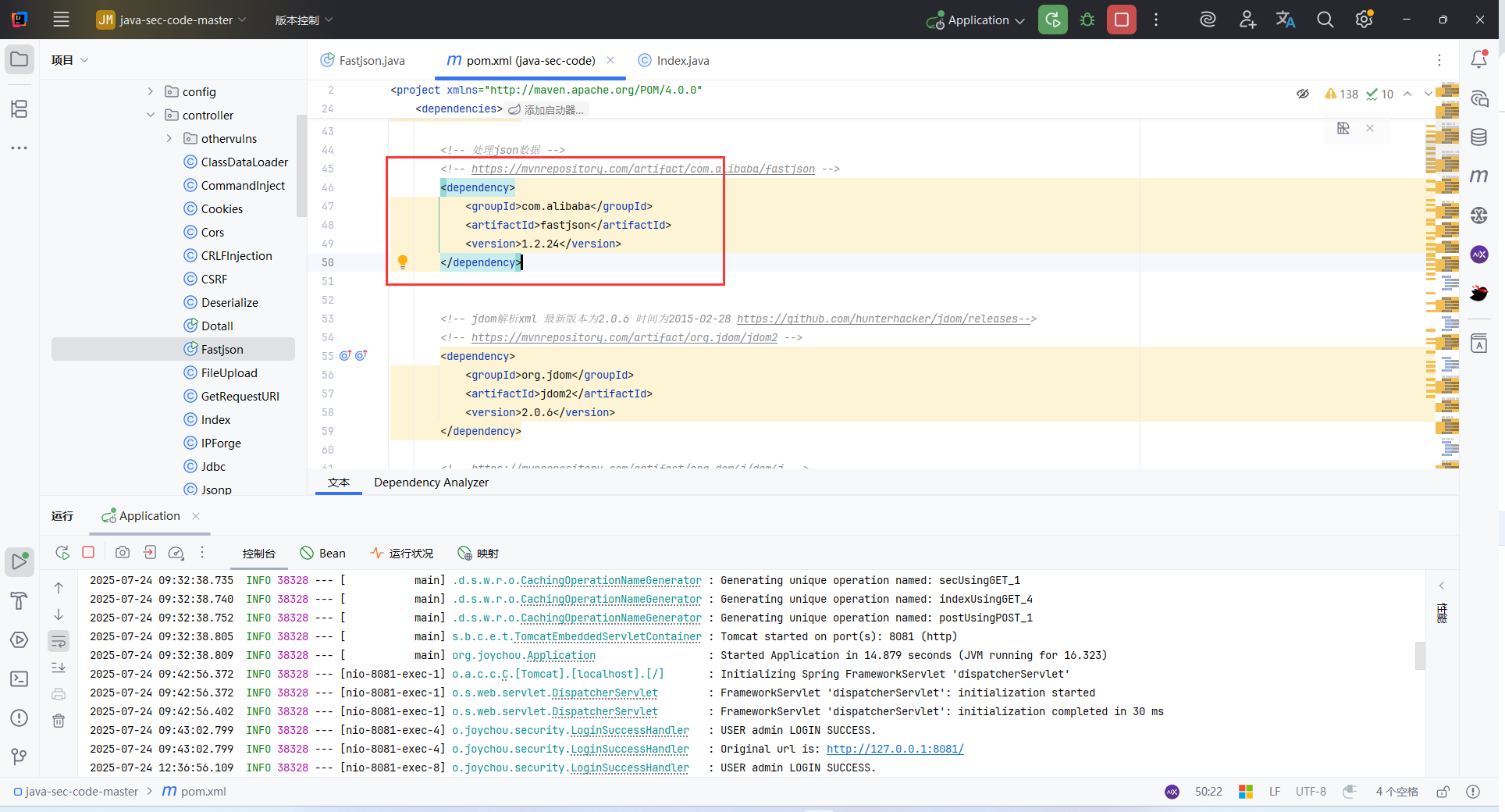1505x812 pixels.
Task: Open the 运行状况 health tab
Action: [402, 553]
